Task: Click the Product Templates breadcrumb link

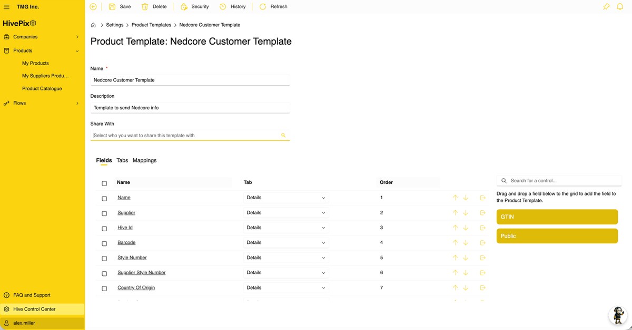Action: 151,25
